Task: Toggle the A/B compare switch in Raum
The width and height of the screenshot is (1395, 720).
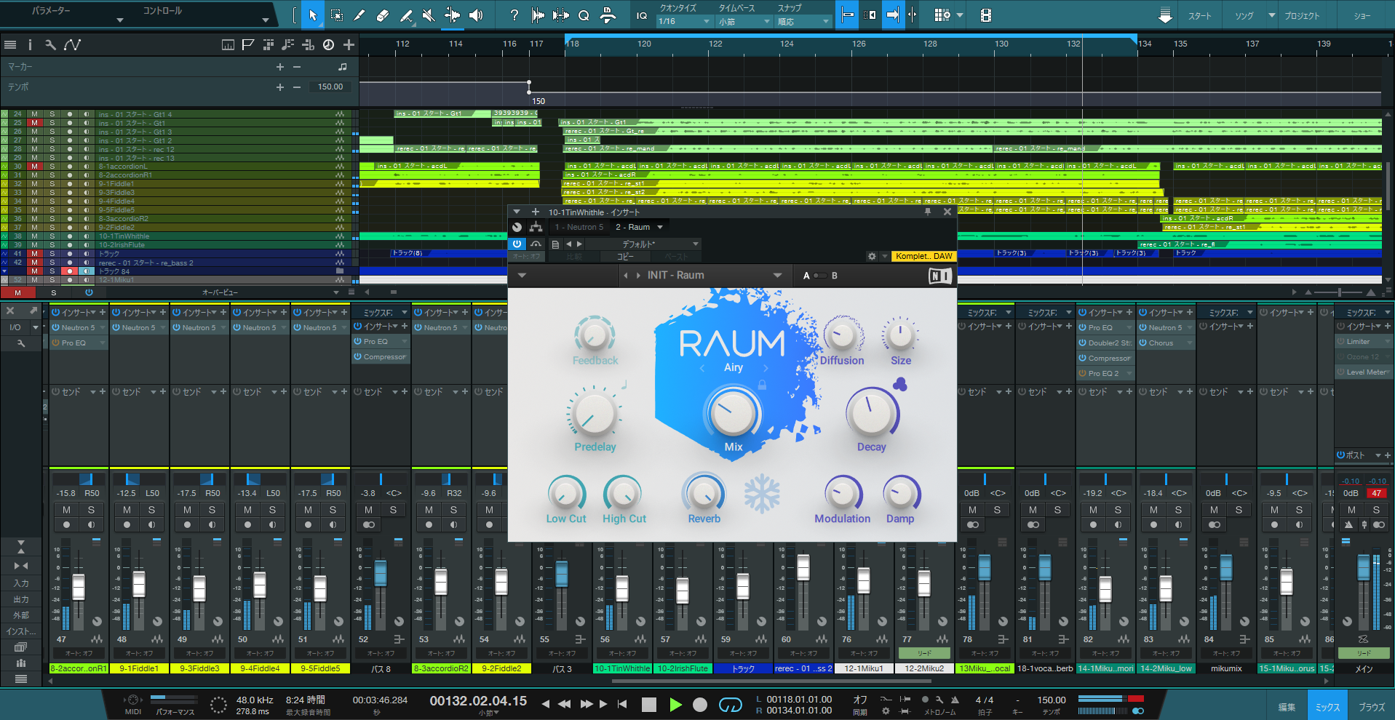Action: coord(820,276)
